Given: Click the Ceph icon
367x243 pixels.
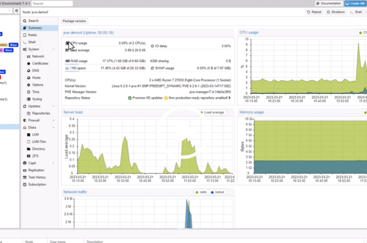Looking at the screenshot, I should click(25, 163).
